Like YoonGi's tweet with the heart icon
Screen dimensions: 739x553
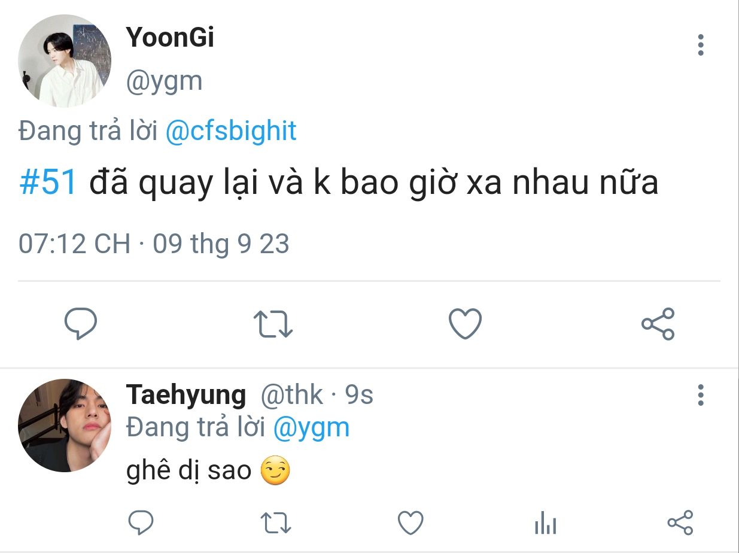click(465, 324)
